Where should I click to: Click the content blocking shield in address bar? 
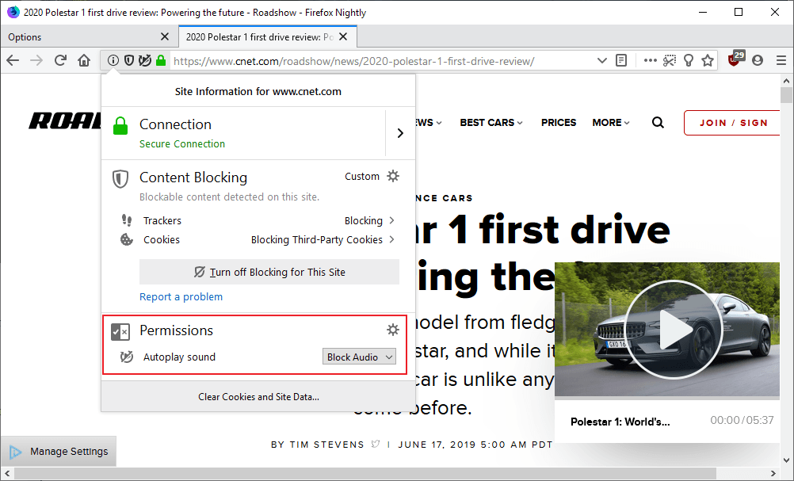[x=129, y=61]
